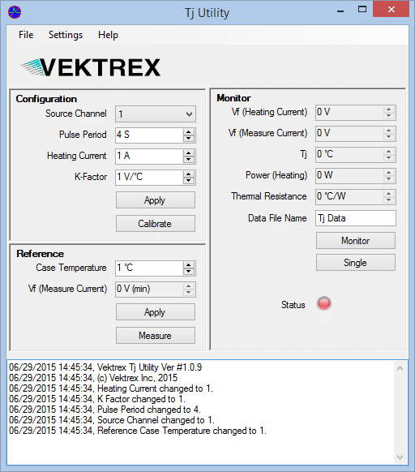Increase Pulse Period with up arrow
The width and height of the screenshot is (415, 472).
[189, 132]
